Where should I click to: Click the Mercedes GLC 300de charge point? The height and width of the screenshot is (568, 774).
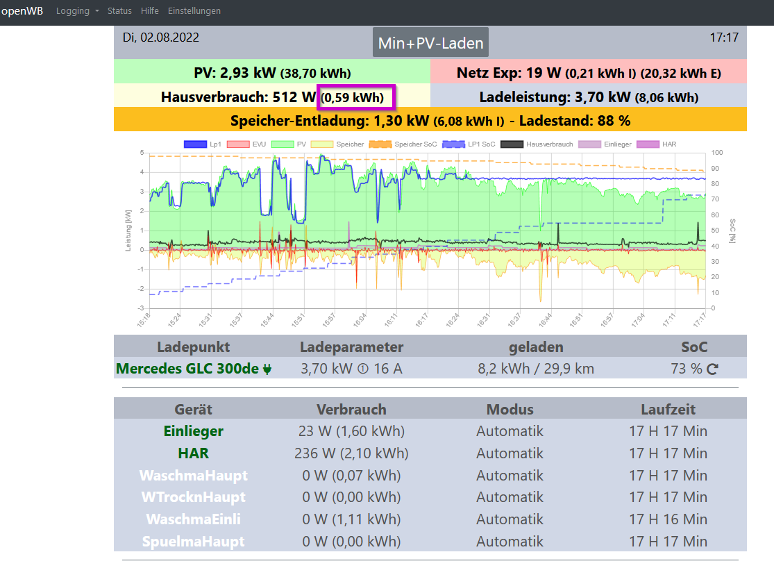(187, 369)
